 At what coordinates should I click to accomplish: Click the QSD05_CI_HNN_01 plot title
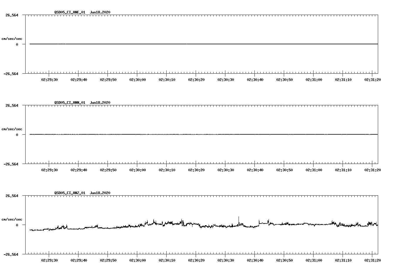70,103
